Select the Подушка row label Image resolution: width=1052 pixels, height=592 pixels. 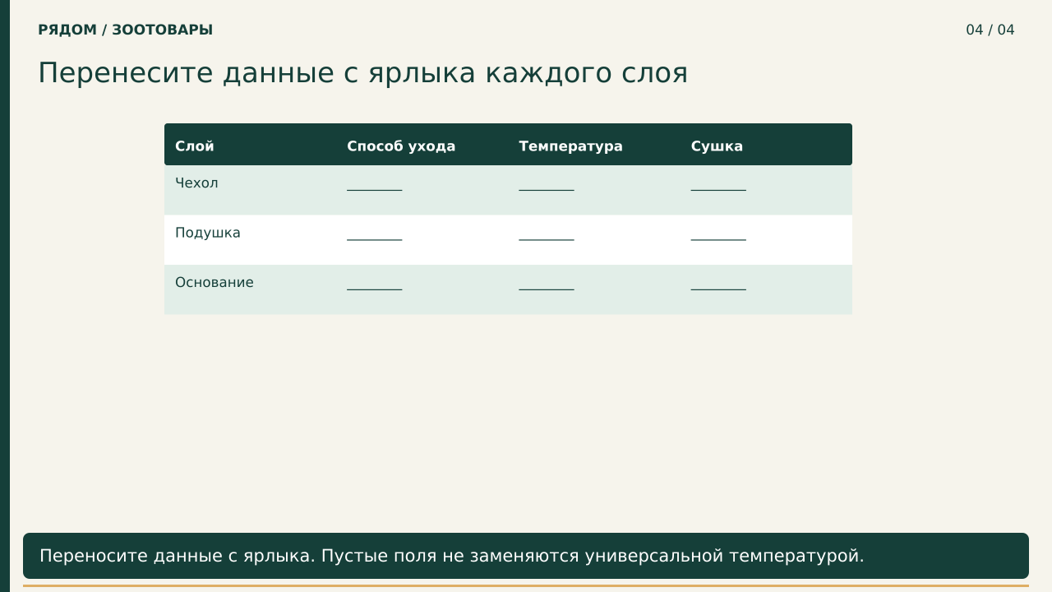tap(208, 233)
